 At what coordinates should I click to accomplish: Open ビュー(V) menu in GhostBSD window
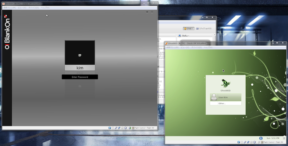pyautogui.click(x=185, y=47)
